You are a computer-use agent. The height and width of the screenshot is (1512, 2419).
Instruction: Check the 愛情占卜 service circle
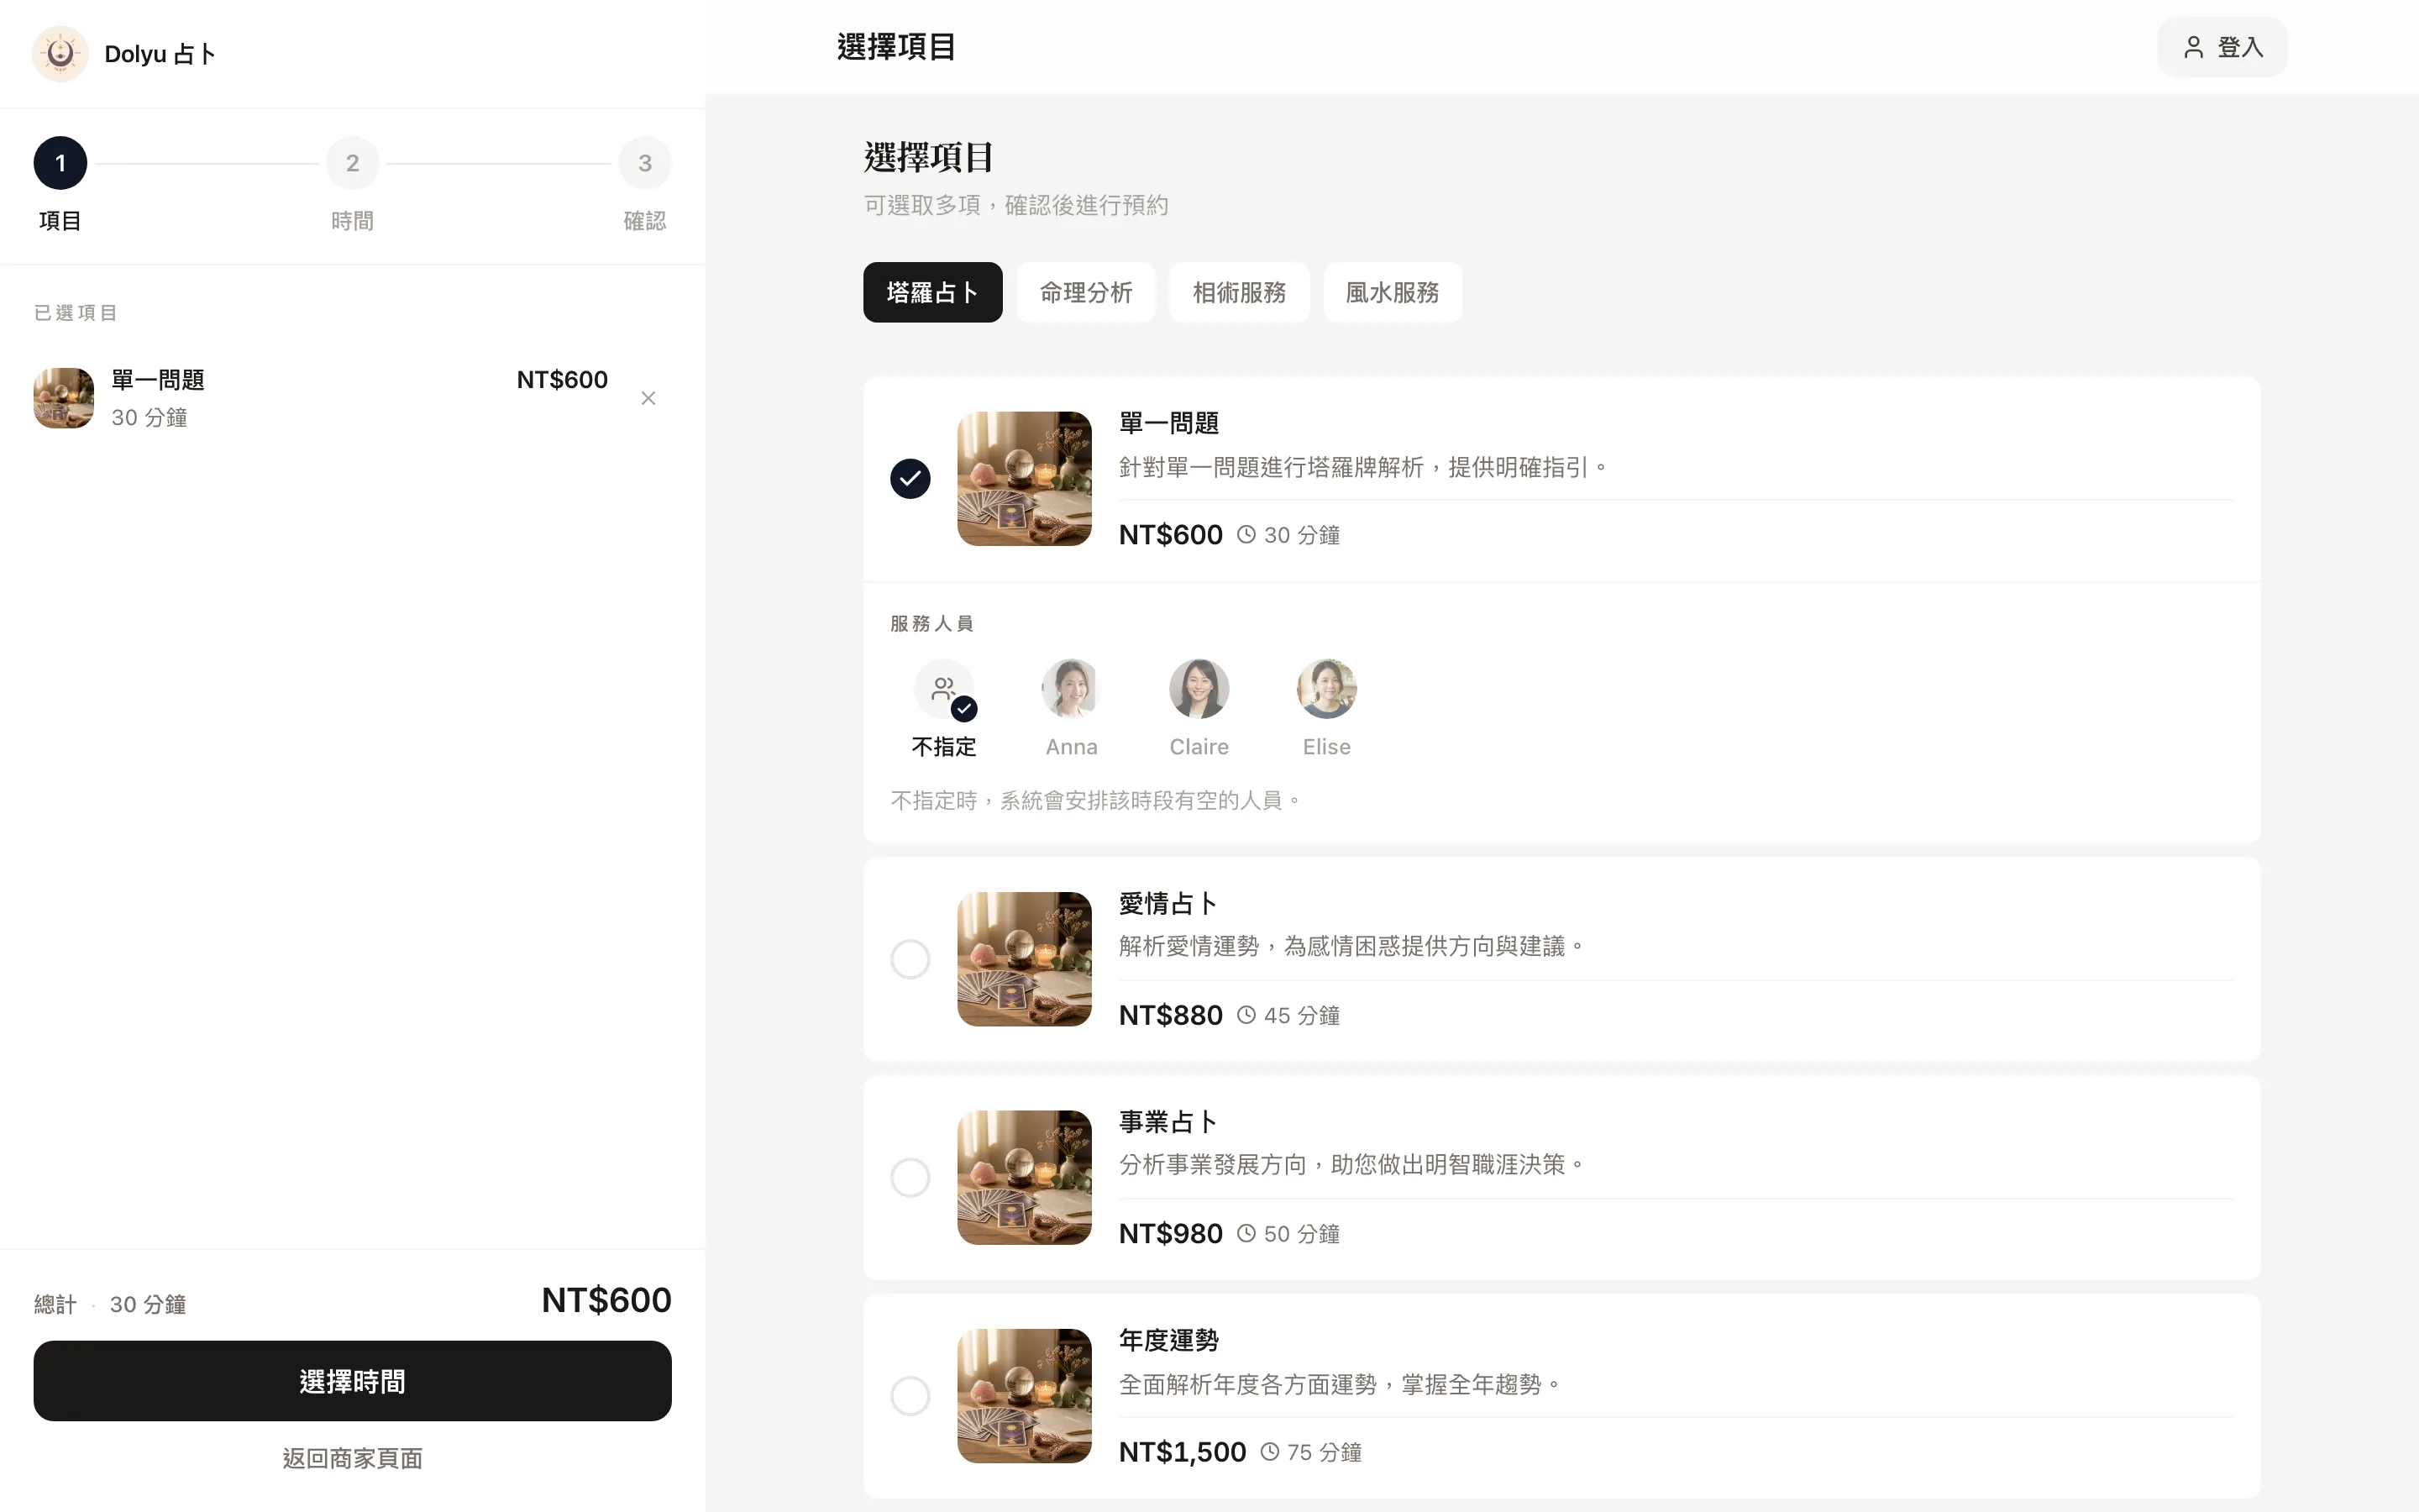[910, 959]
